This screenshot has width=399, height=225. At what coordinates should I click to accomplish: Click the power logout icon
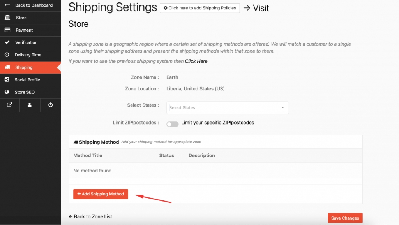pos(50,105)
